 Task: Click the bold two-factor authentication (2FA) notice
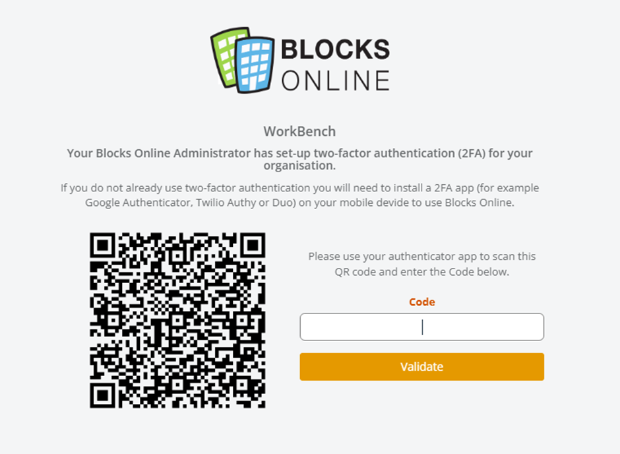click(x=299, y=159)
